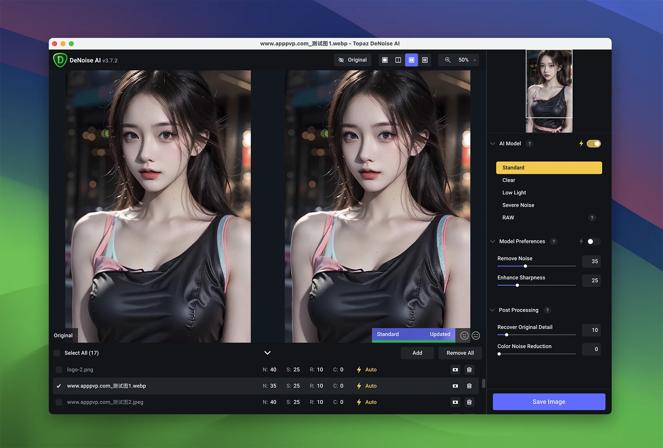Click the www.apppvp.com_测试图2.jpeg file name
The image size is (663, 448).
click(105, 402)
